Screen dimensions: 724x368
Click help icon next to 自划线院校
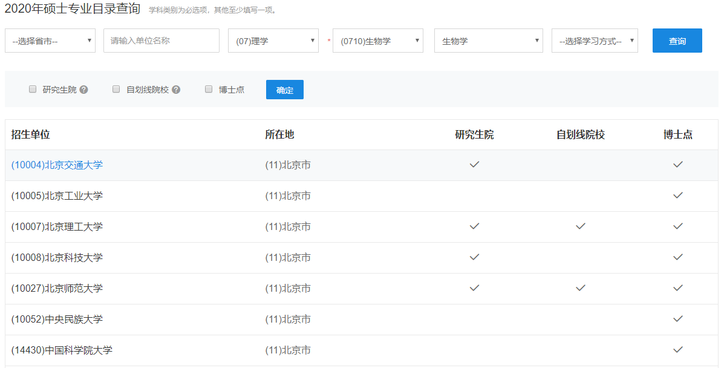[x=176, y=90]
